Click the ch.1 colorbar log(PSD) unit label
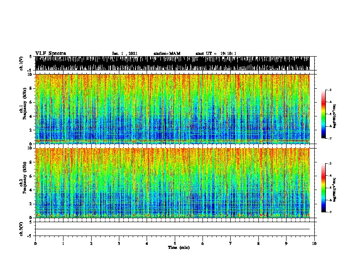 point(335,116)
